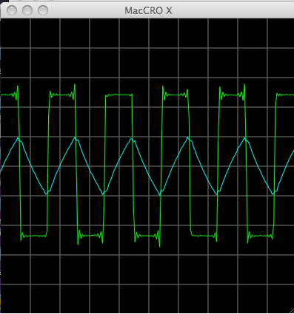The width and height of the screenshot is (294, 314).
Task: Click the zoom button of MacCRO X window
Action: tap(43, 10)
